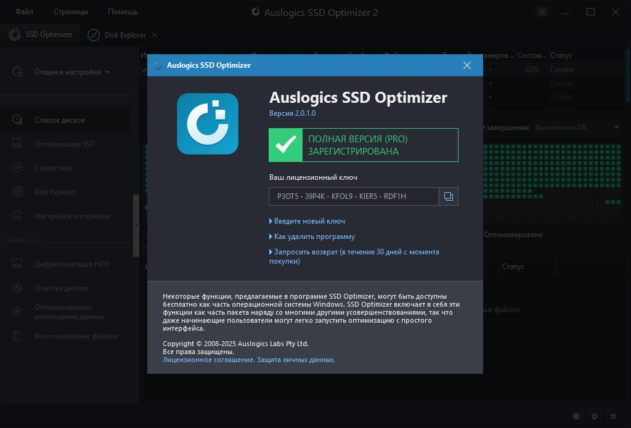Click the clock scheduler icon in bottom bar
The height and width of the screenshot is (428, 631).
tap(576, 416)
